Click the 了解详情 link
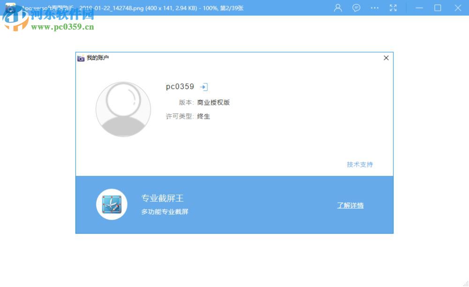This screenshot has width=469, height=287. click(x=350, y=205)
